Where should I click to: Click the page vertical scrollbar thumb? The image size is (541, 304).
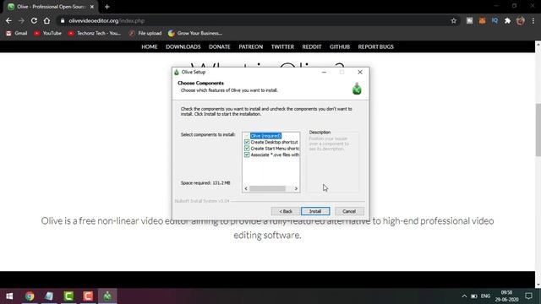tap(538, 129)
